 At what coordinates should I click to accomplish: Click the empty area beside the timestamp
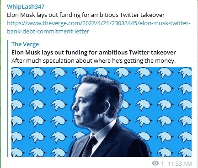pos(76,163)
